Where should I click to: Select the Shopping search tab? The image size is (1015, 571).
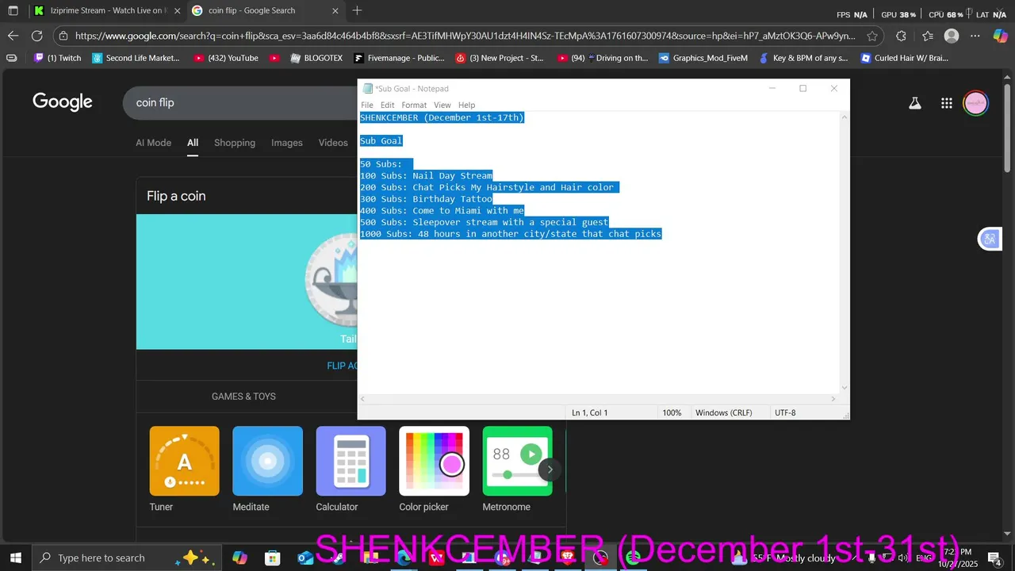235,143
